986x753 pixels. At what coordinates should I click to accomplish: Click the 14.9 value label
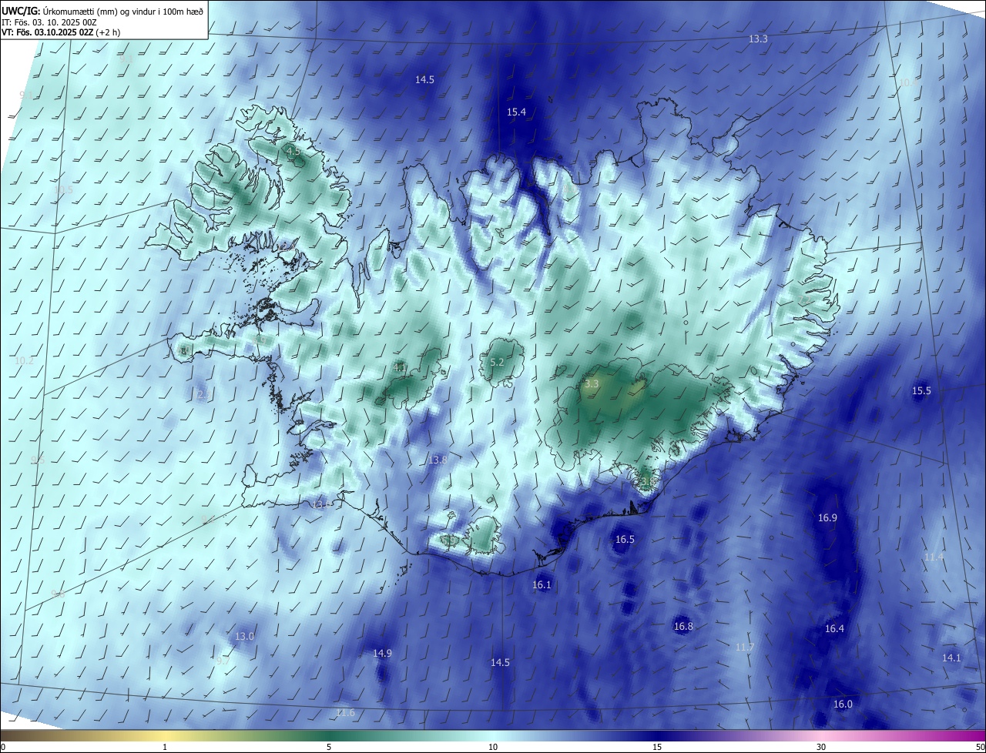tap(382, 653)
